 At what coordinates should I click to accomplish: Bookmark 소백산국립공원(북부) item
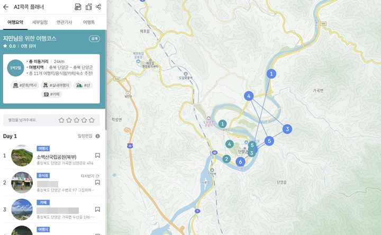point(97,156)
